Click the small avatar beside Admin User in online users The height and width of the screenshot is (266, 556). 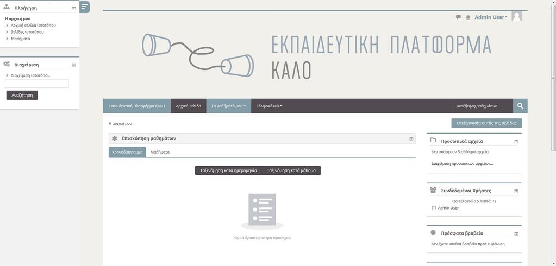434,208
